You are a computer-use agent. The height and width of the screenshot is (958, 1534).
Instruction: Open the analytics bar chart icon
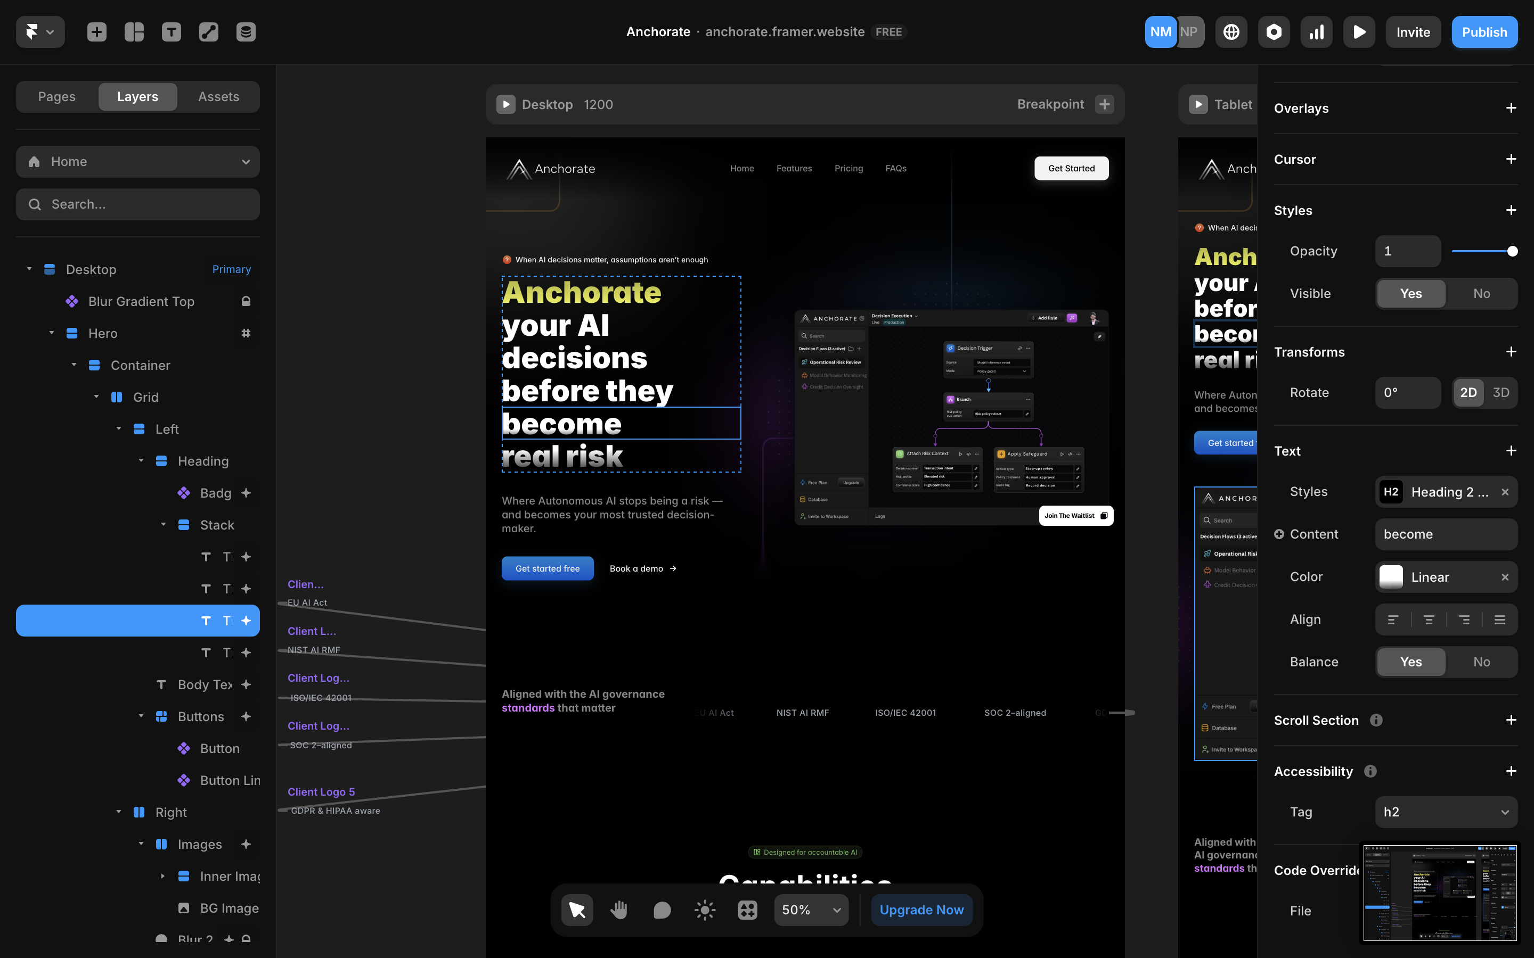point(1316,32)
